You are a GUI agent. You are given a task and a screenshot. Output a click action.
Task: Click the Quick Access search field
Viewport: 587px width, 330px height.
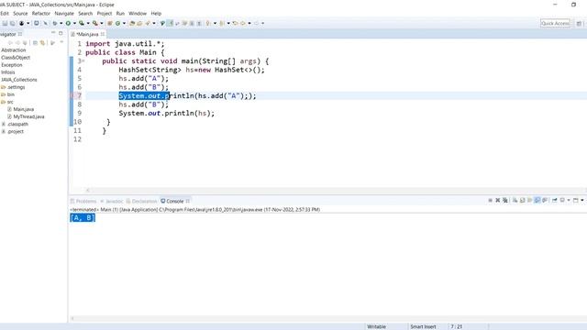[555, 23]
